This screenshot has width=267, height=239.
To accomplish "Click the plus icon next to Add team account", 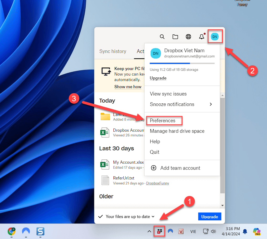I will [154, 168].
